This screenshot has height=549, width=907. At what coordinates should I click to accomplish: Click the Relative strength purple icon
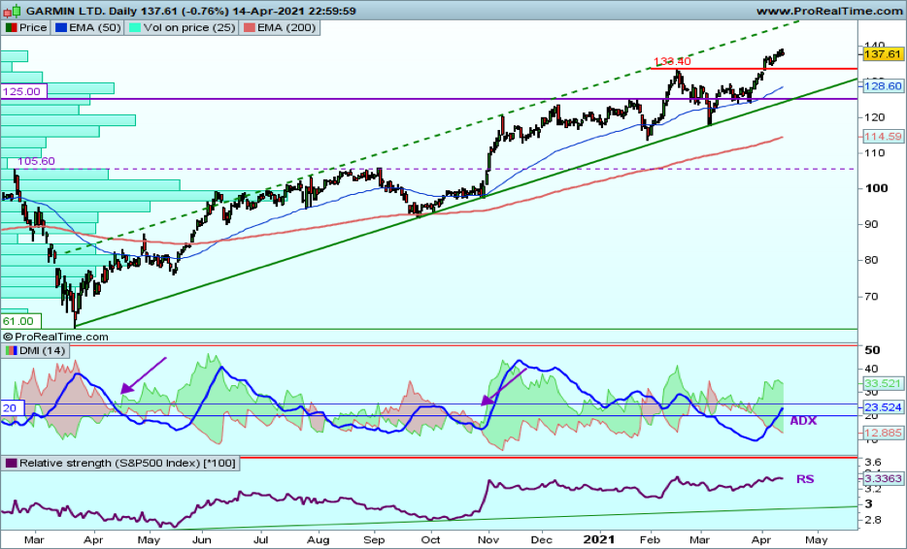pyautogui.click(x=11, y=463)
